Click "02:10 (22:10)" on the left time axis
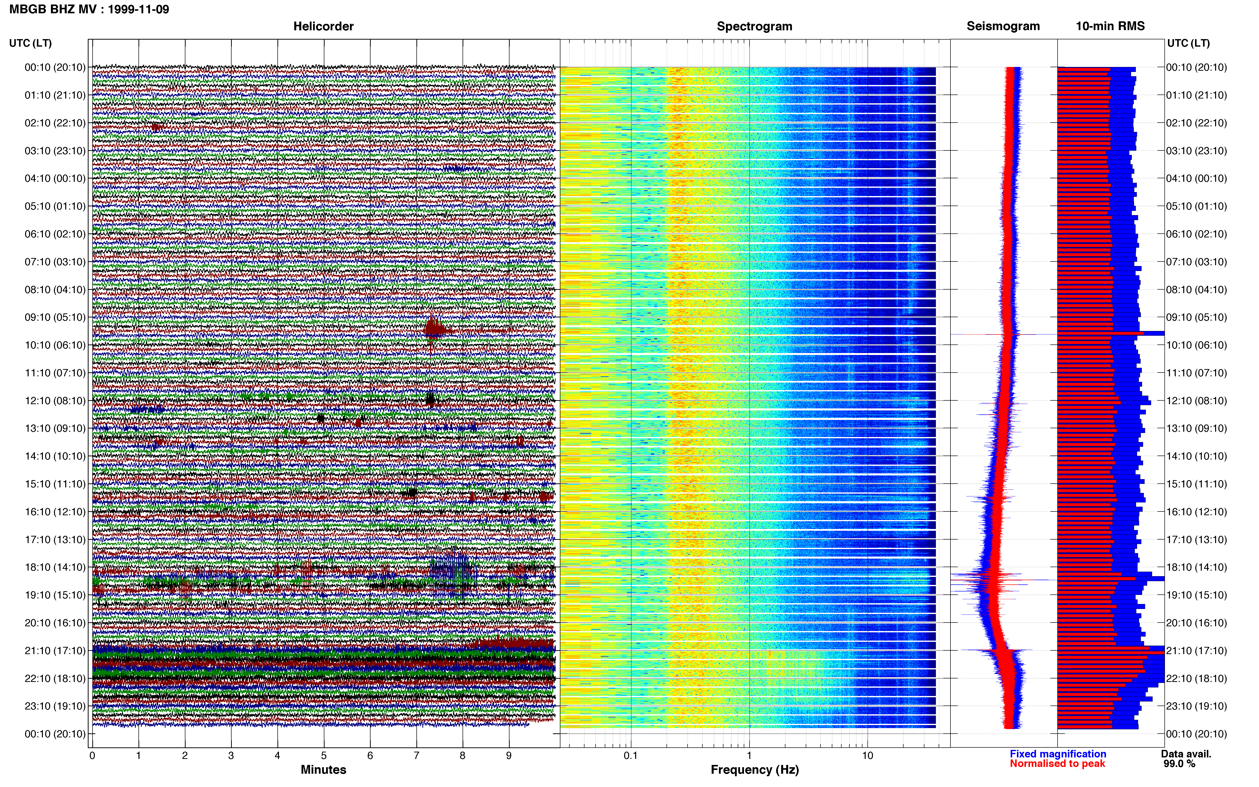 click(55, 123)
